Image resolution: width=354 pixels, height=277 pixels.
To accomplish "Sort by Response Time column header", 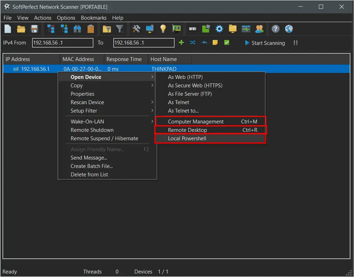I will (x=126, y=59).
